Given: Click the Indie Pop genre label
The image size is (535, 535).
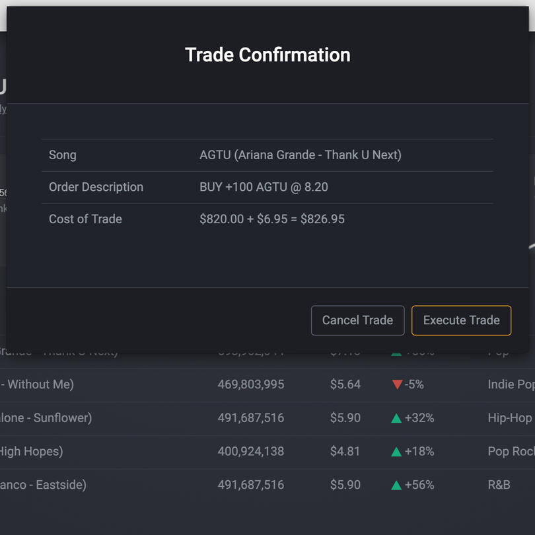Looking at the screenshot, I should 510,384.
